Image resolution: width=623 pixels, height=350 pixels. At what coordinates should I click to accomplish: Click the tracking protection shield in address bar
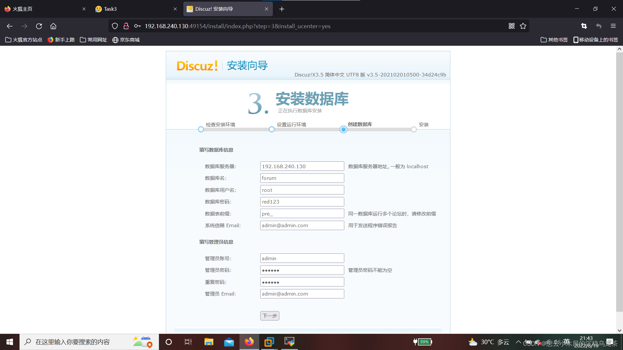(x=115, y=26)
